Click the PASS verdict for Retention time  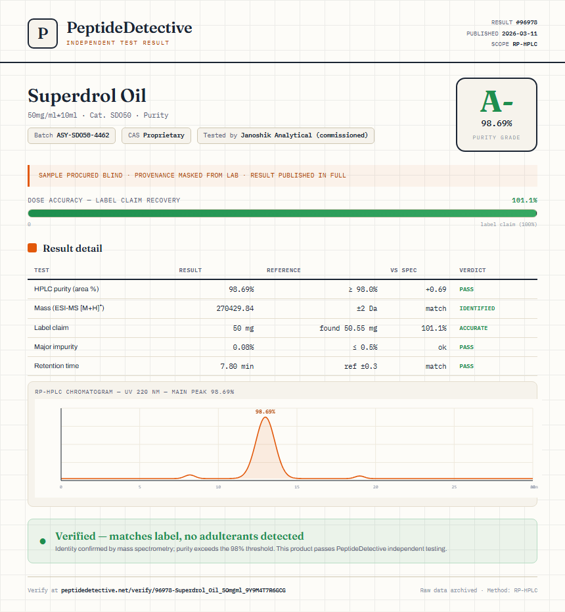tap(466, 366)
